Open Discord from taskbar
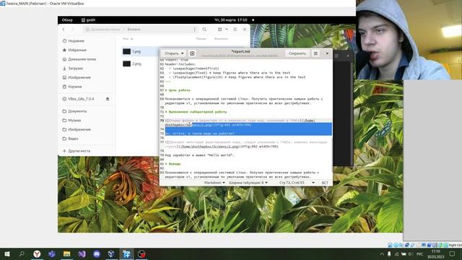The width and height of the screenshot is (462, 260). (x=97, y=253)
